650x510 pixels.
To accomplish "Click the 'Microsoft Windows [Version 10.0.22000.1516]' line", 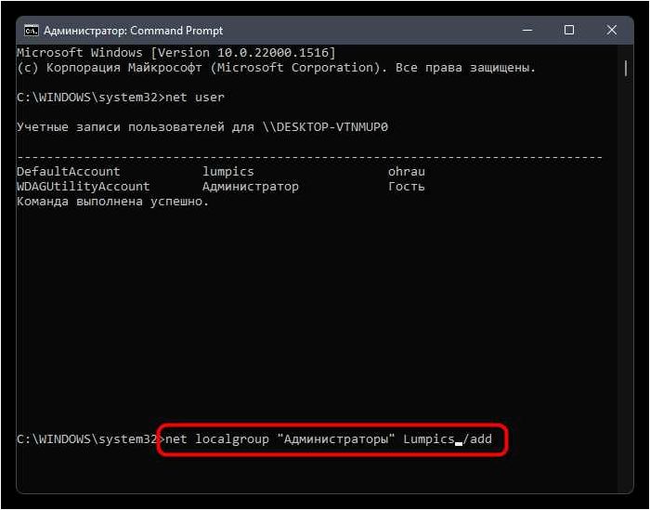I will (x=176, y=53).
